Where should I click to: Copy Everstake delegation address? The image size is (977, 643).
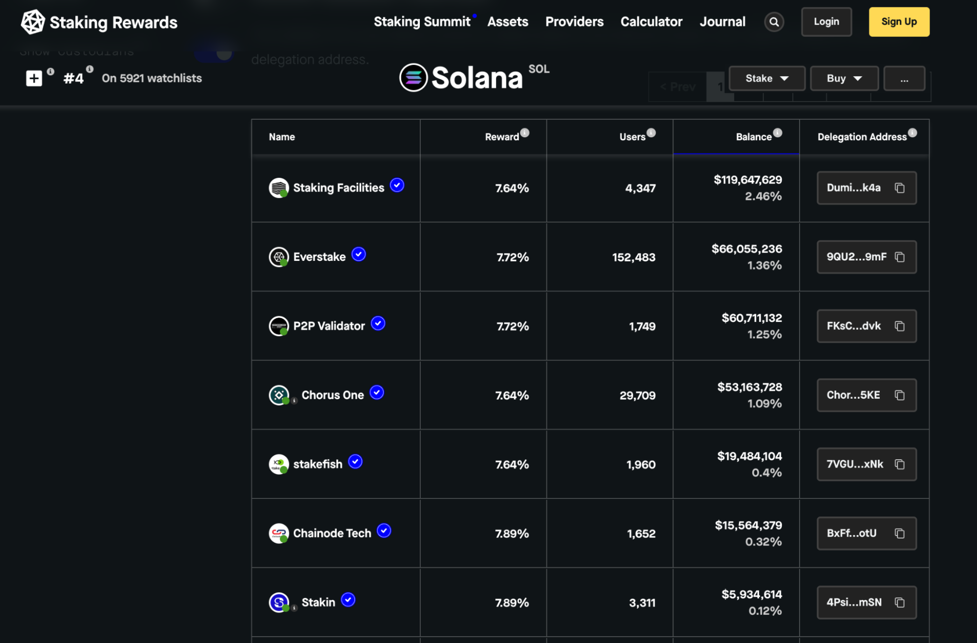pos(899,257)
